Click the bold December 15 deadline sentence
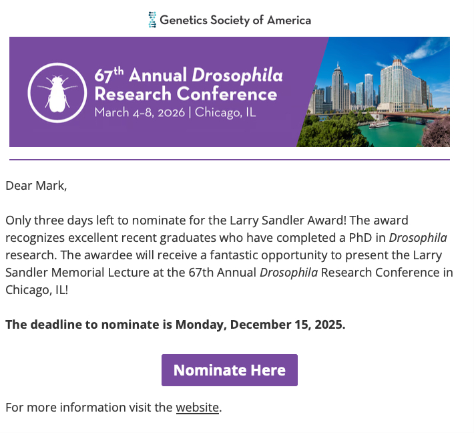474x433 pixels. pos(175,325)
